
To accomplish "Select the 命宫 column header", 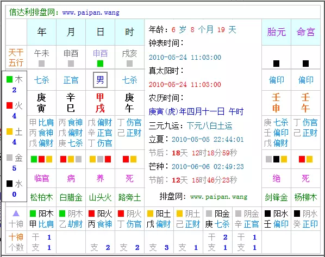I will pos(306,32).
